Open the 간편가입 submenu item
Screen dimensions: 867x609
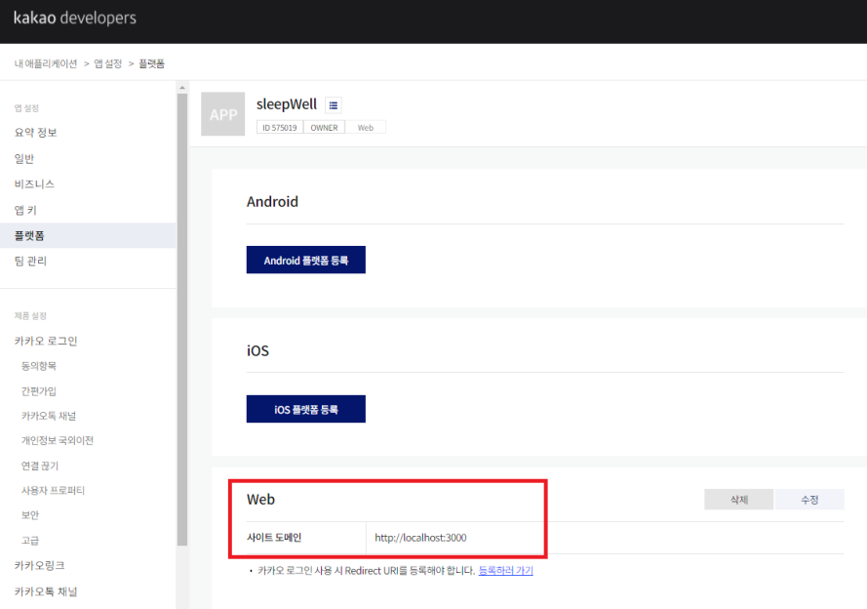tap(39, 391)
